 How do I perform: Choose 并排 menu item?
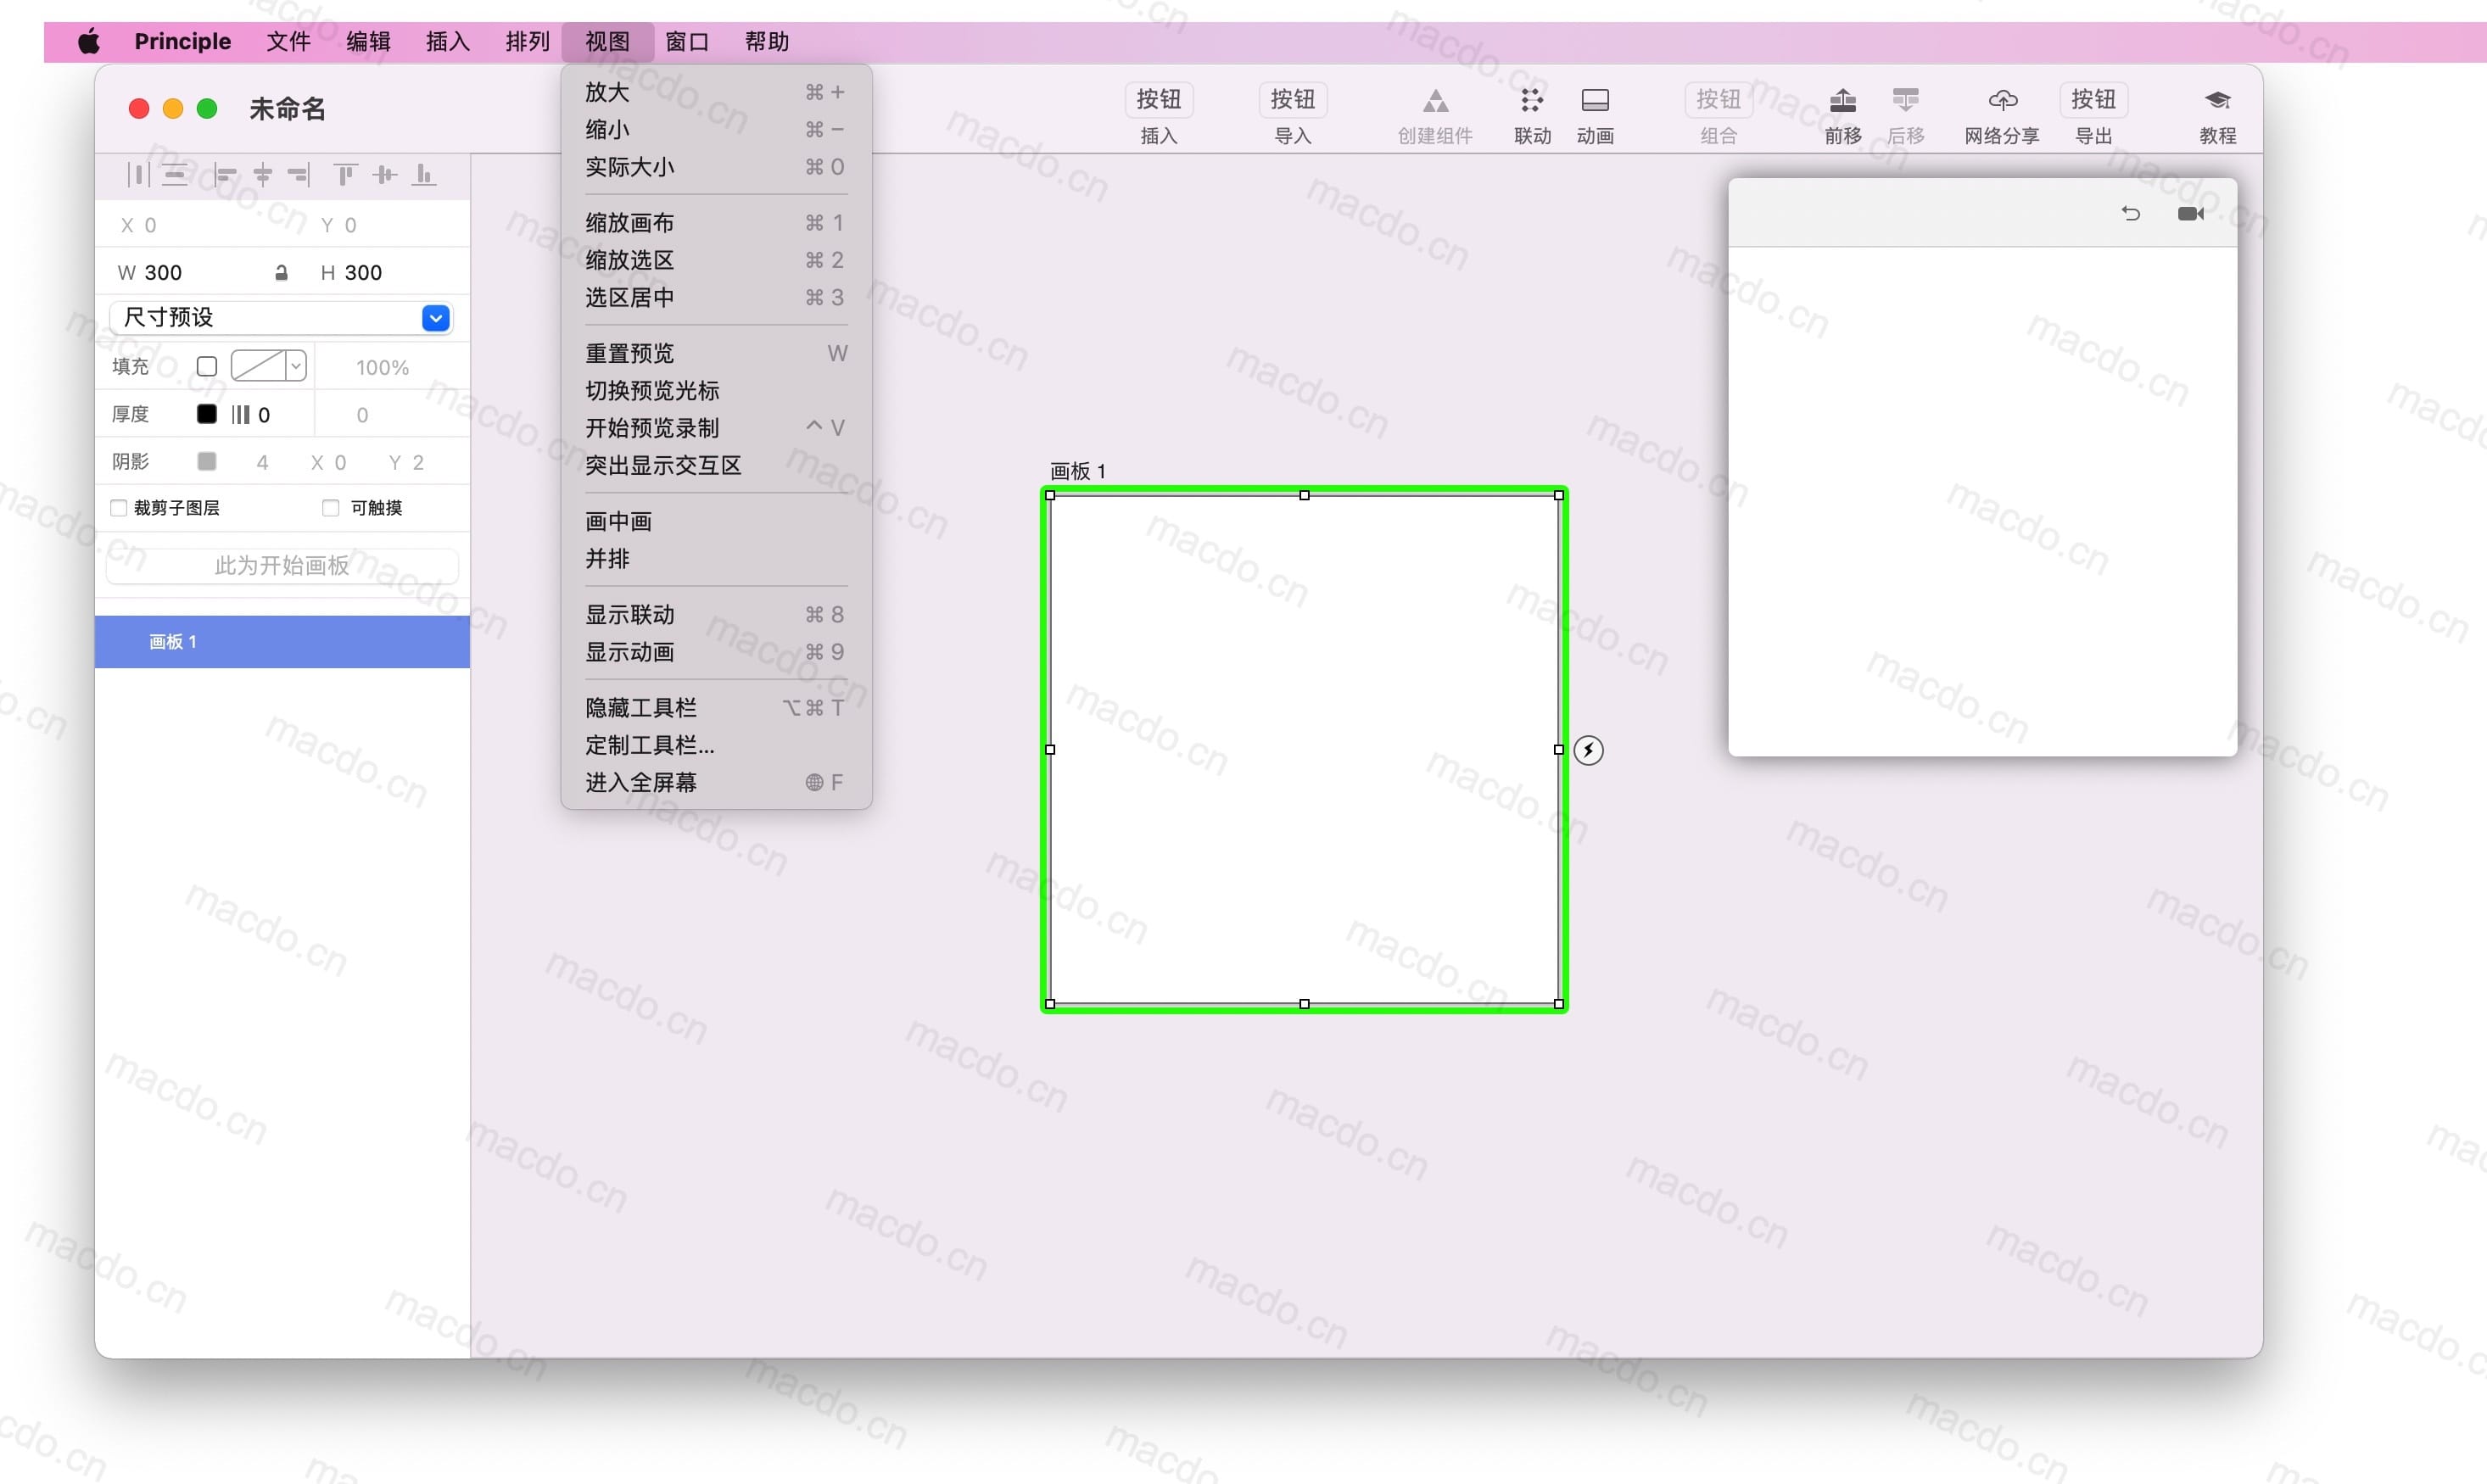pos(716,559)
